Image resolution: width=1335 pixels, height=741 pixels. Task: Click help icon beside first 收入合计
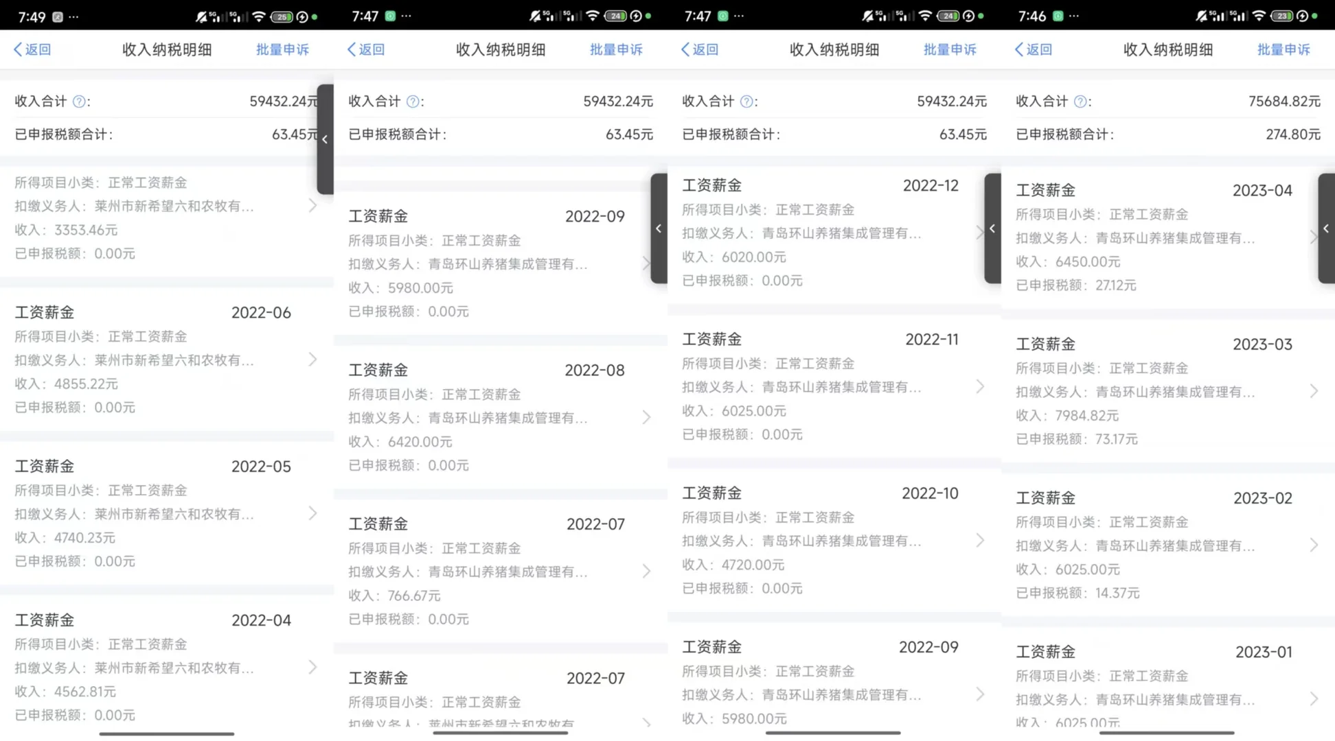[x=79, y=102]
